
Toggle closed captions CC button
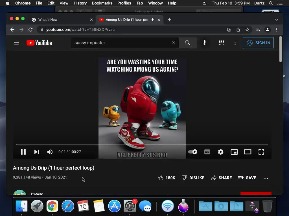(x=207, y=152)
